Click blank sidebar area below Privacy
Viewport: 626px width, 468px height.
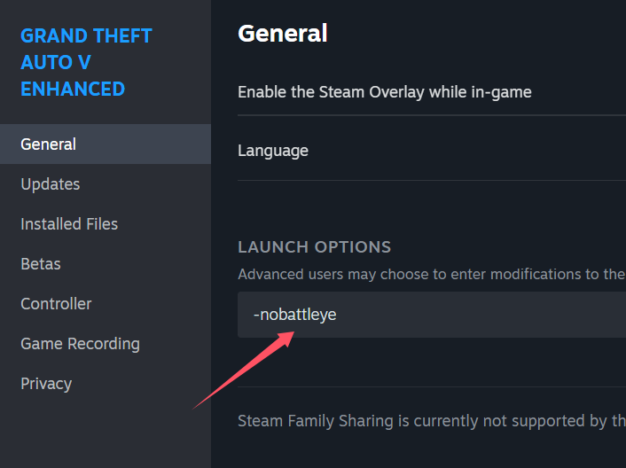point(106,436)
